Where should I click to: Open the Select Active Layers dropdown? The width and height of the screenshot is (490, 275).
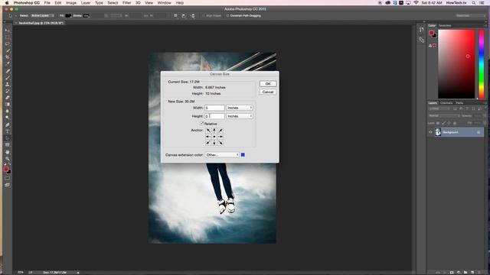tap(43, 15)
